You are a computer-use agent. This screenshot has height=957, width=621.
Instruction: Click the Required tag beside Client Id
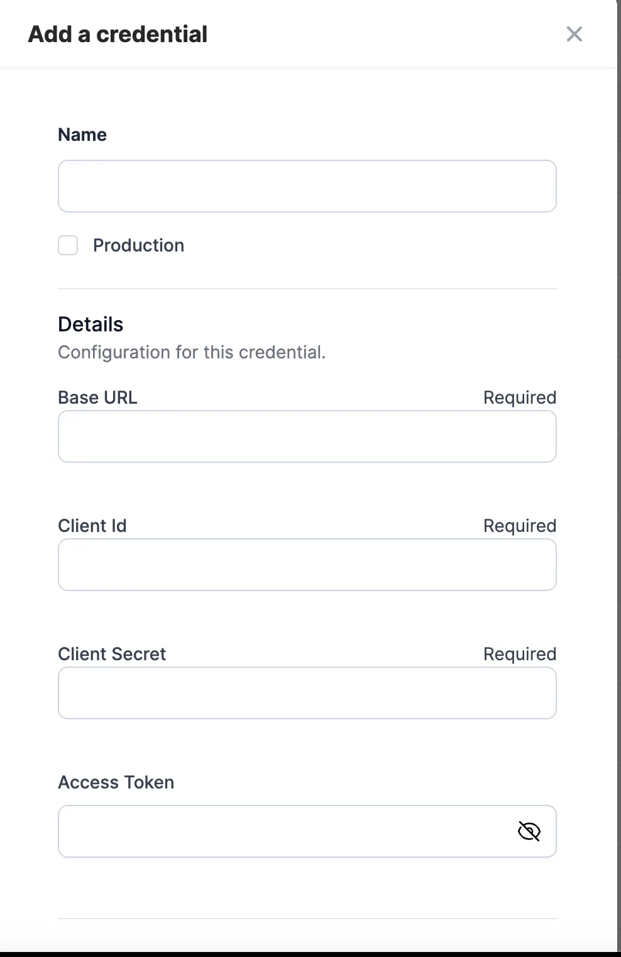(x=520, y=526)
